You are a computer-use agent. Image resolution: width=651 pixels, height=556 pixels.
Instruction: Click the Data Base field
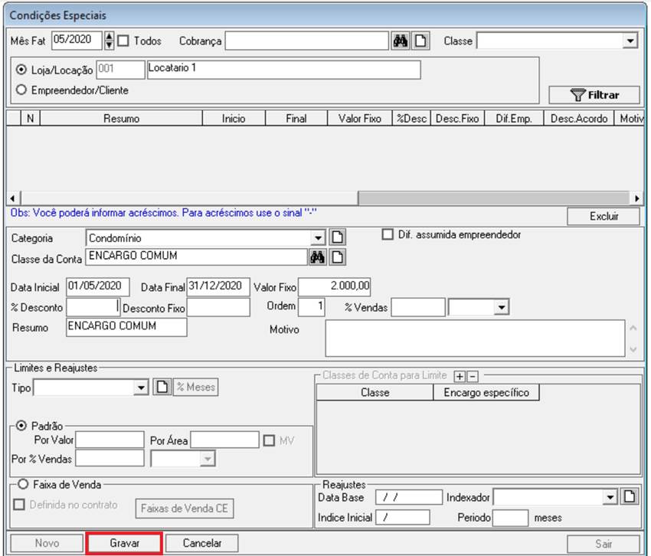[x=409, y=497]
